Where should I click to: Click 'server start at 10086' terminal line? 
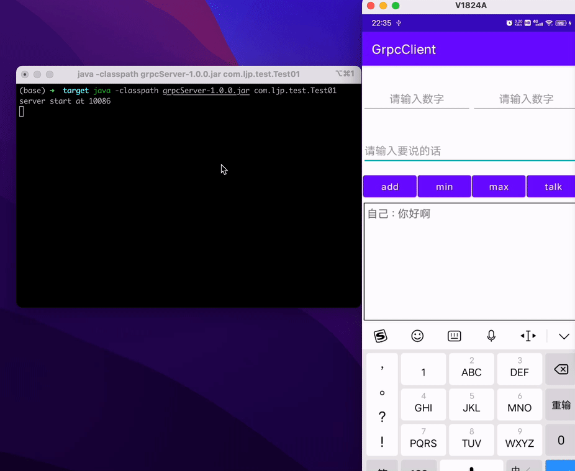click(65, 101)
